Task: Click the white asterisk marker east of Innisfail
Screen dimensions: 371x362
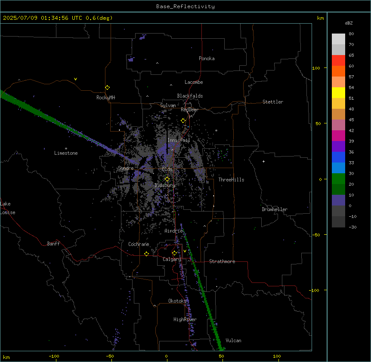Action: coord(216,130)
